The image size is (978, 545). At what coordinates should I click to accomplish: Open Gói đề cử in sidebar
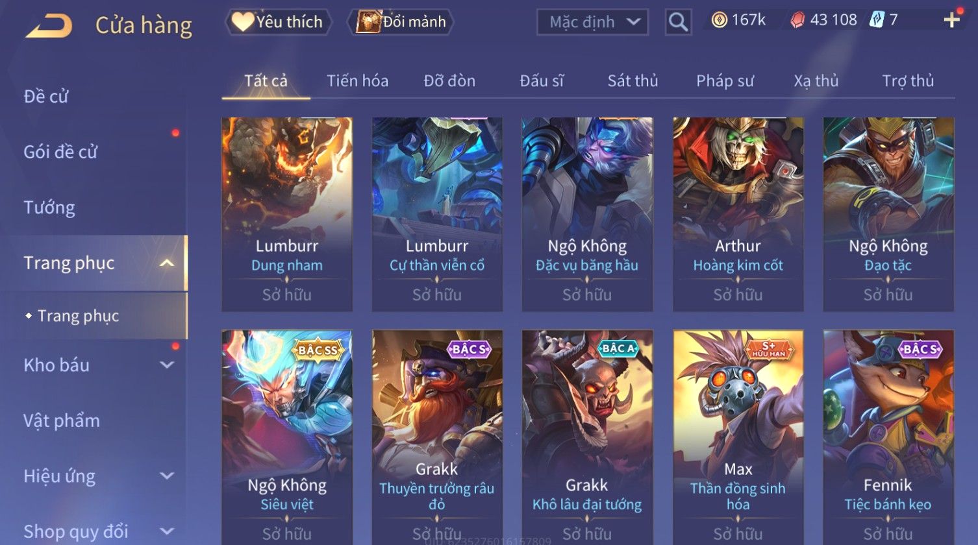pos(60,152)
